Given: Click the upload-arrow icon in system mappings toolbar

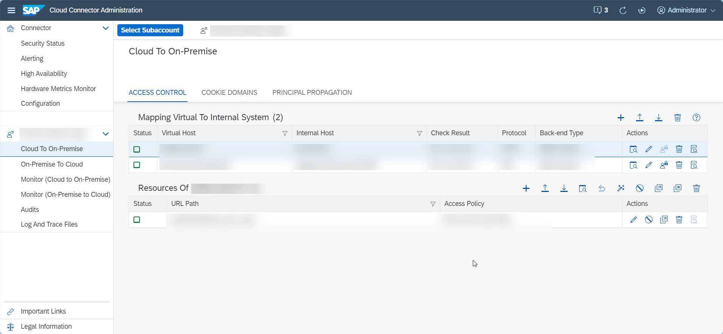Looking at the screenshot, I should 640,118.
